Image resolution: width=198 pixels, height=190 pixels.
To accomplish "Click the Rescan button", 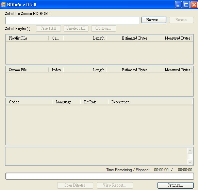I will click(181, 20).
